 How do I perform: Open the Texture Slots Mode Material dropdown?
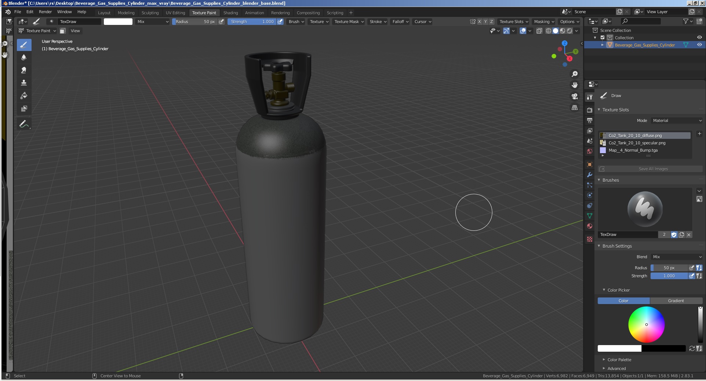click(677, 121)
